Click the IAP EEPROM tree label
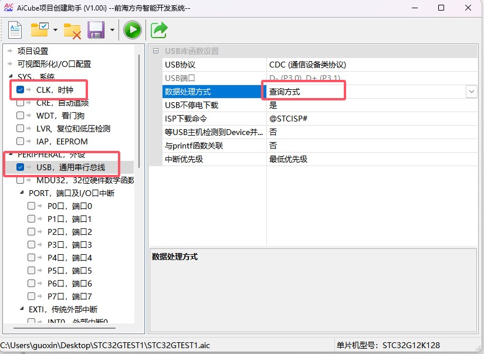Image resolution: width=484 pixels, height=354 pixels. 62,141
